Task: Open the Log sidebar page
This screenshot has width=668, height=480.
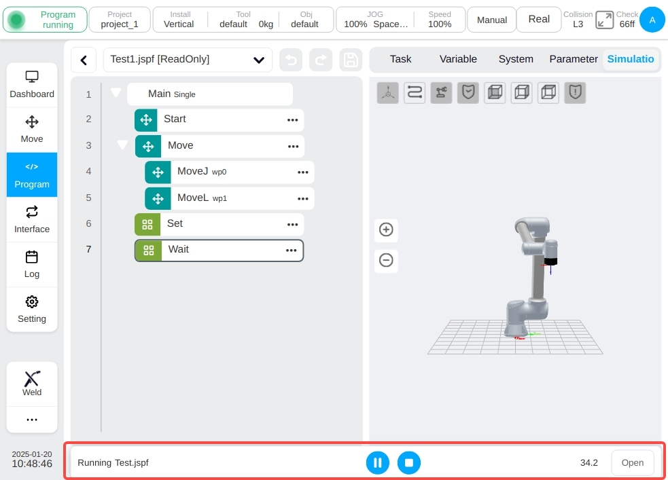Action: click(32, 264)
